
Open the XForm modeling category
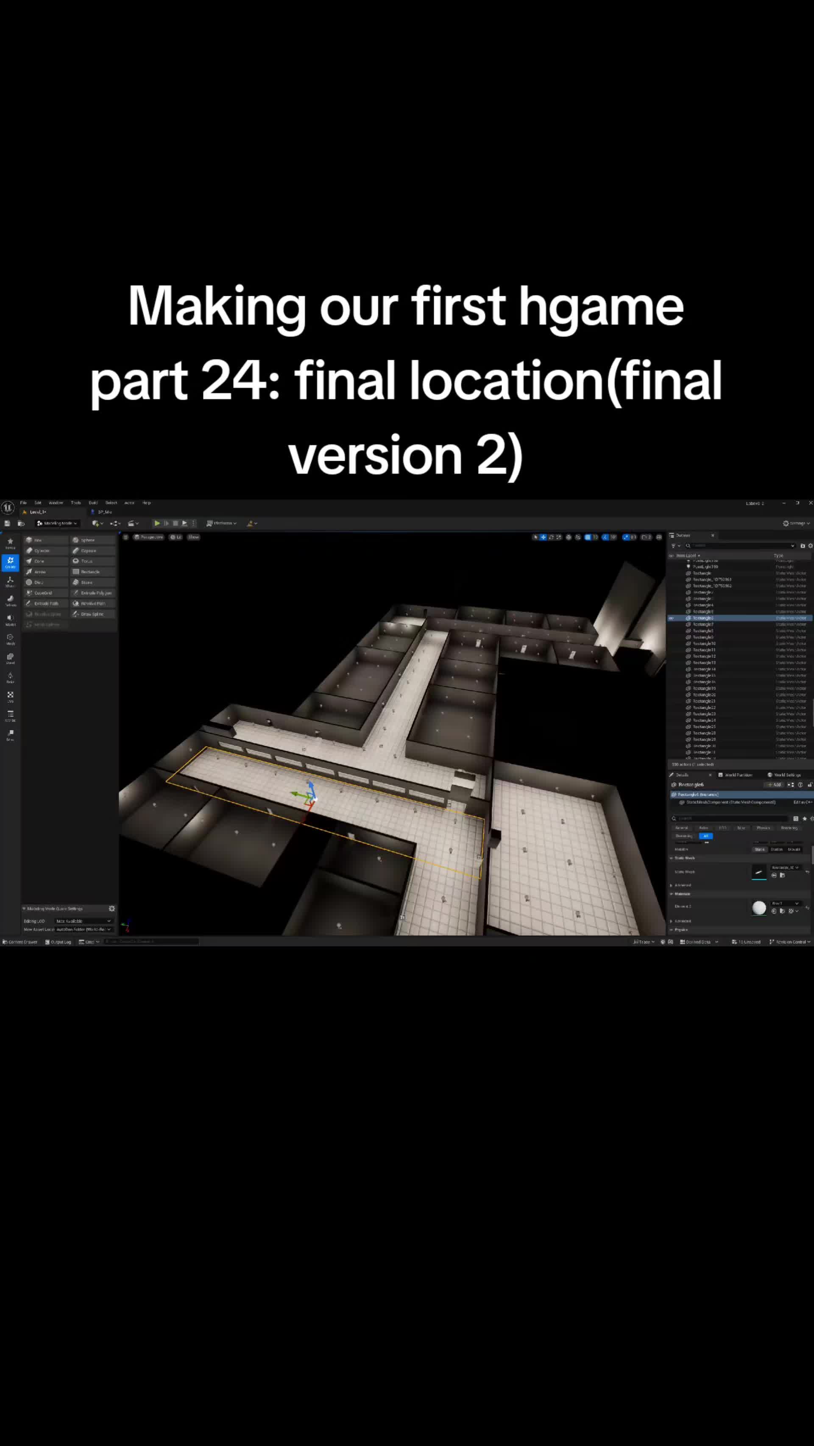click(x=10, y=581)
